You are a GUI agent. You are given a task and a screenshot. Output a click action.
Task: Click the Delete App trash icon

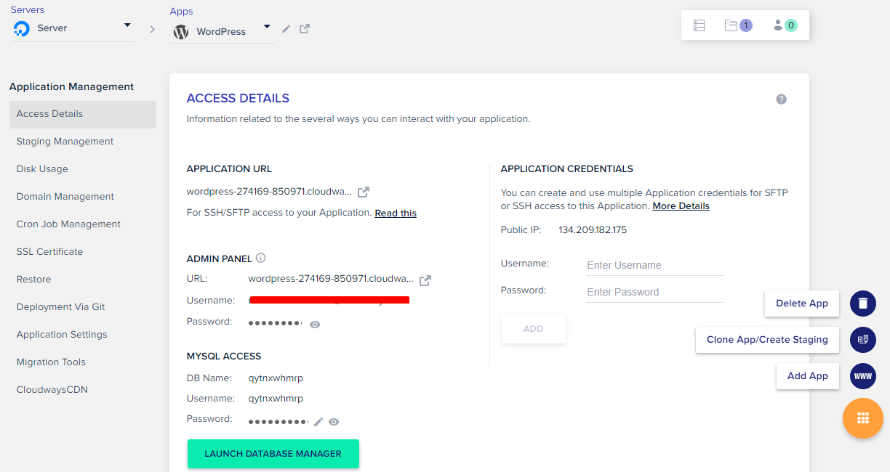coord(863,304)
